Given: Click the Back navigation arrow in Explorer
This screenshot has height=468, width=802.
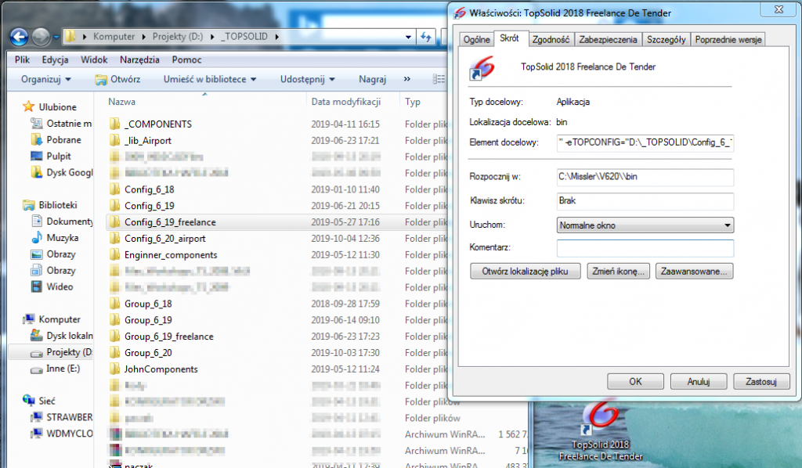Looking at the screenshot, I should click(x=19, y=37).
